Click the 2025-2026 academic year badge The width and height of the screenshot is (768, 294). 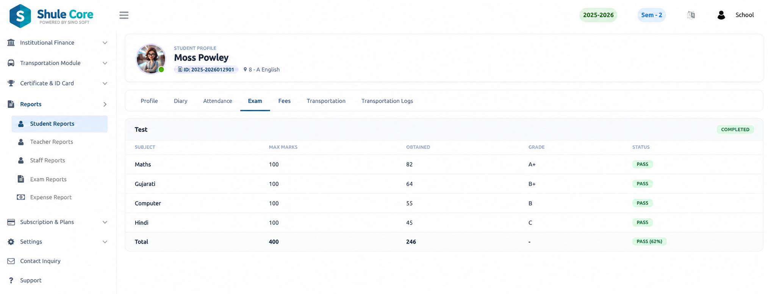[598, 15]
